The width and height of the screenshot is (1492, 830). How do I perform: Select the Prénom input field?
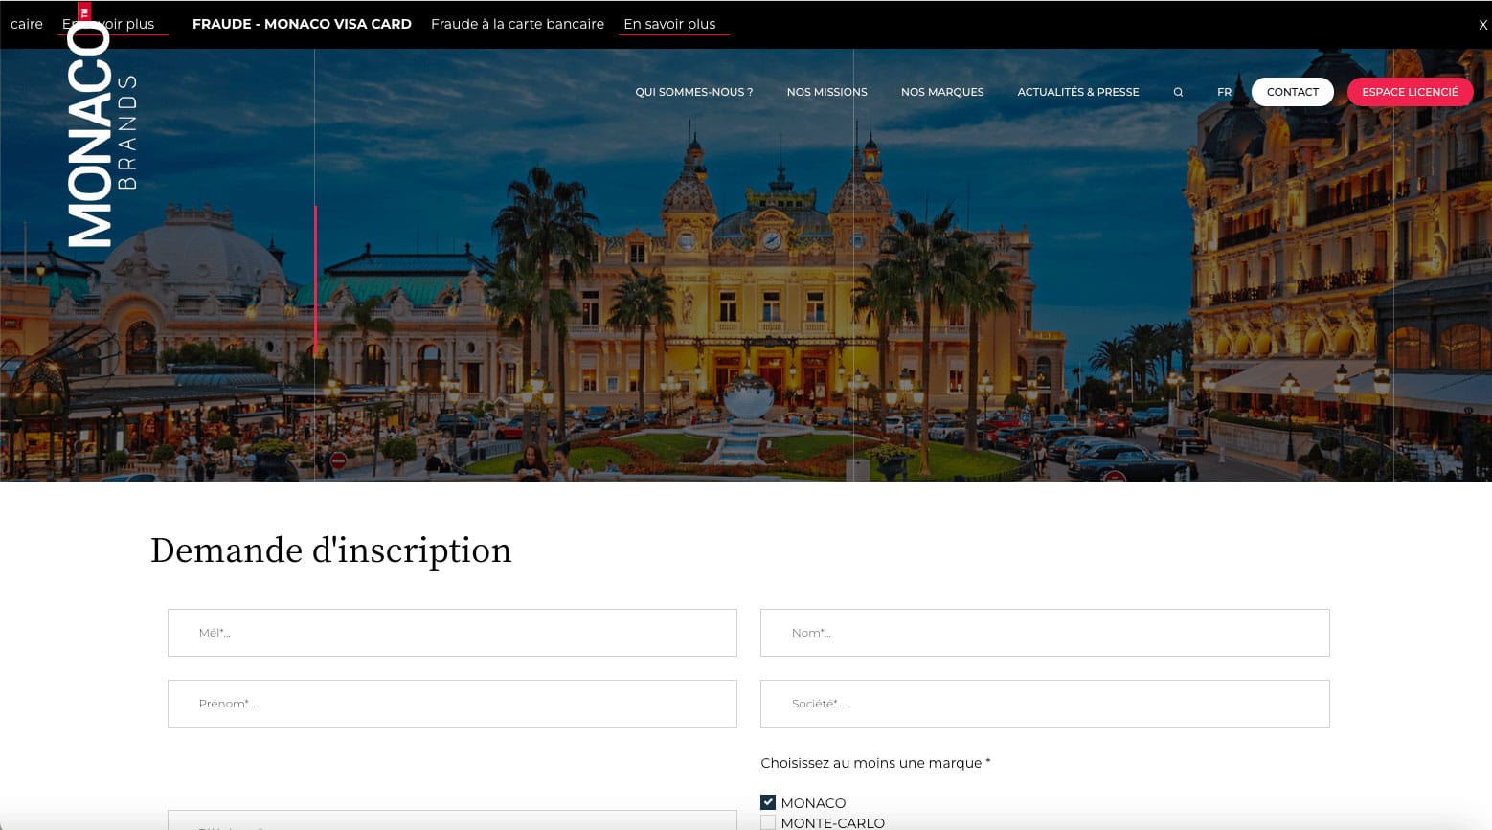(452, 704)
